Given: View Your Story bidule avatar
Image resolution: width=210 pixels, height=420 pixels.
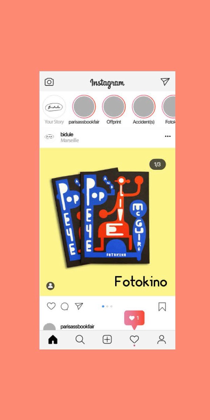Looking at the screenshot, I should tap(54, 106).
